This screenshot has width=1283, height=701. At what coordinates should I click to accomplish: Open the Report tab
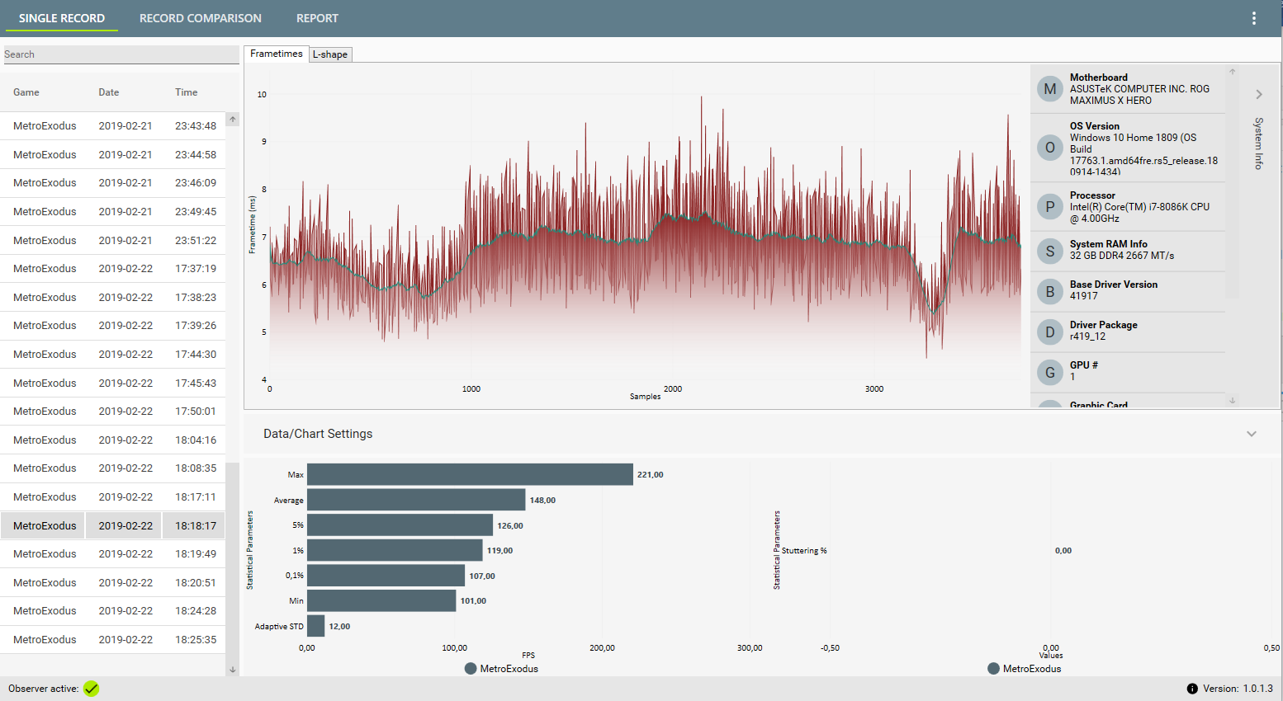(x=318, y=18)
